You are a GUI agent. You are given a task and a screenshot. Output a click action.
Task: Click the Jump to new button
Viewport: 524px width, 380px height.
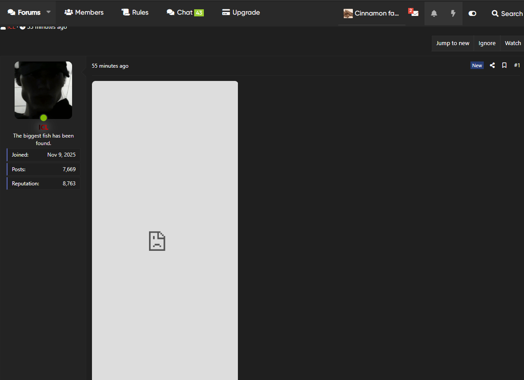tap(452, 43)
